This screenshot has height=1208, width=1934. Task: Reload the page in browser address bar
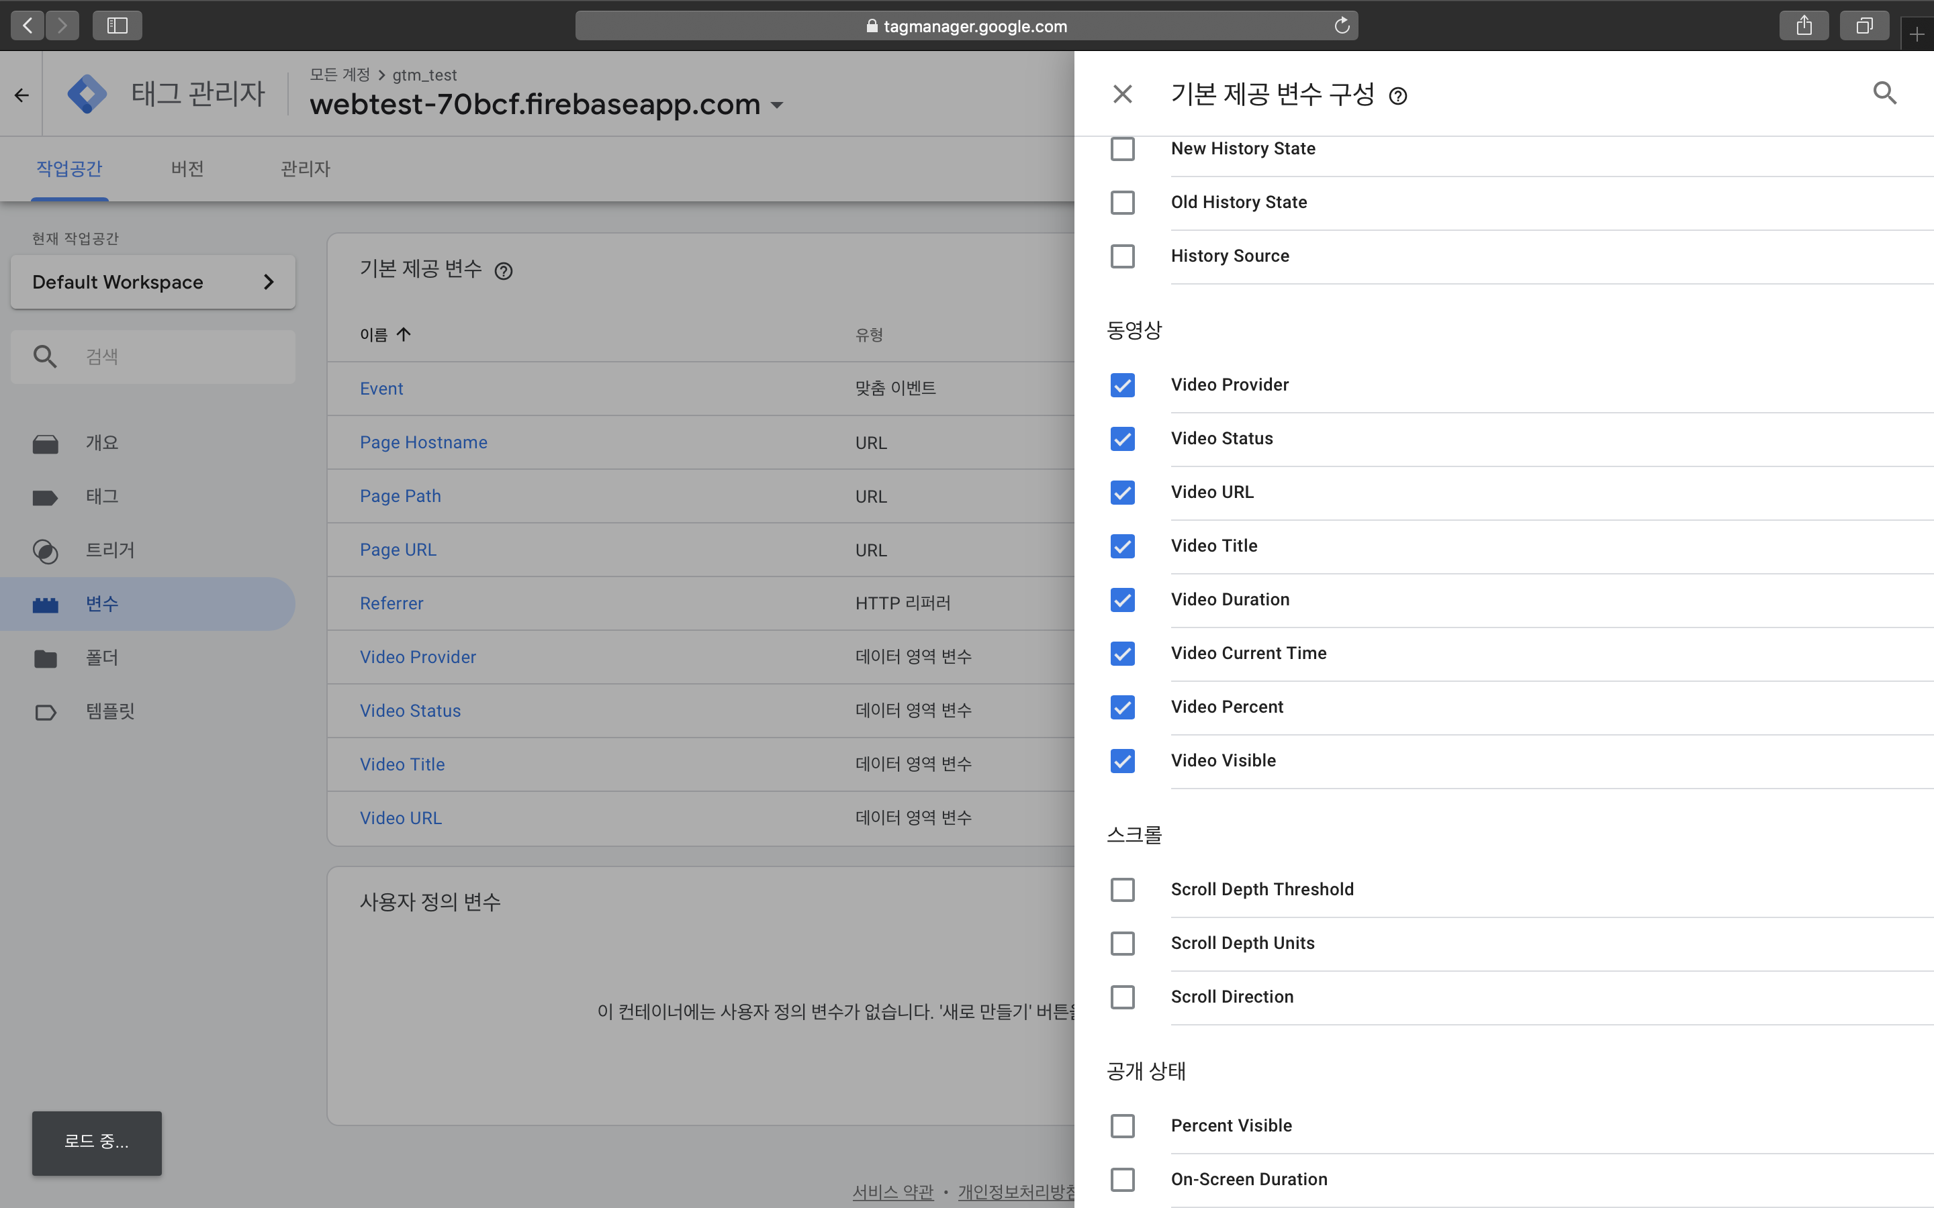click(x=1342, y=26)
